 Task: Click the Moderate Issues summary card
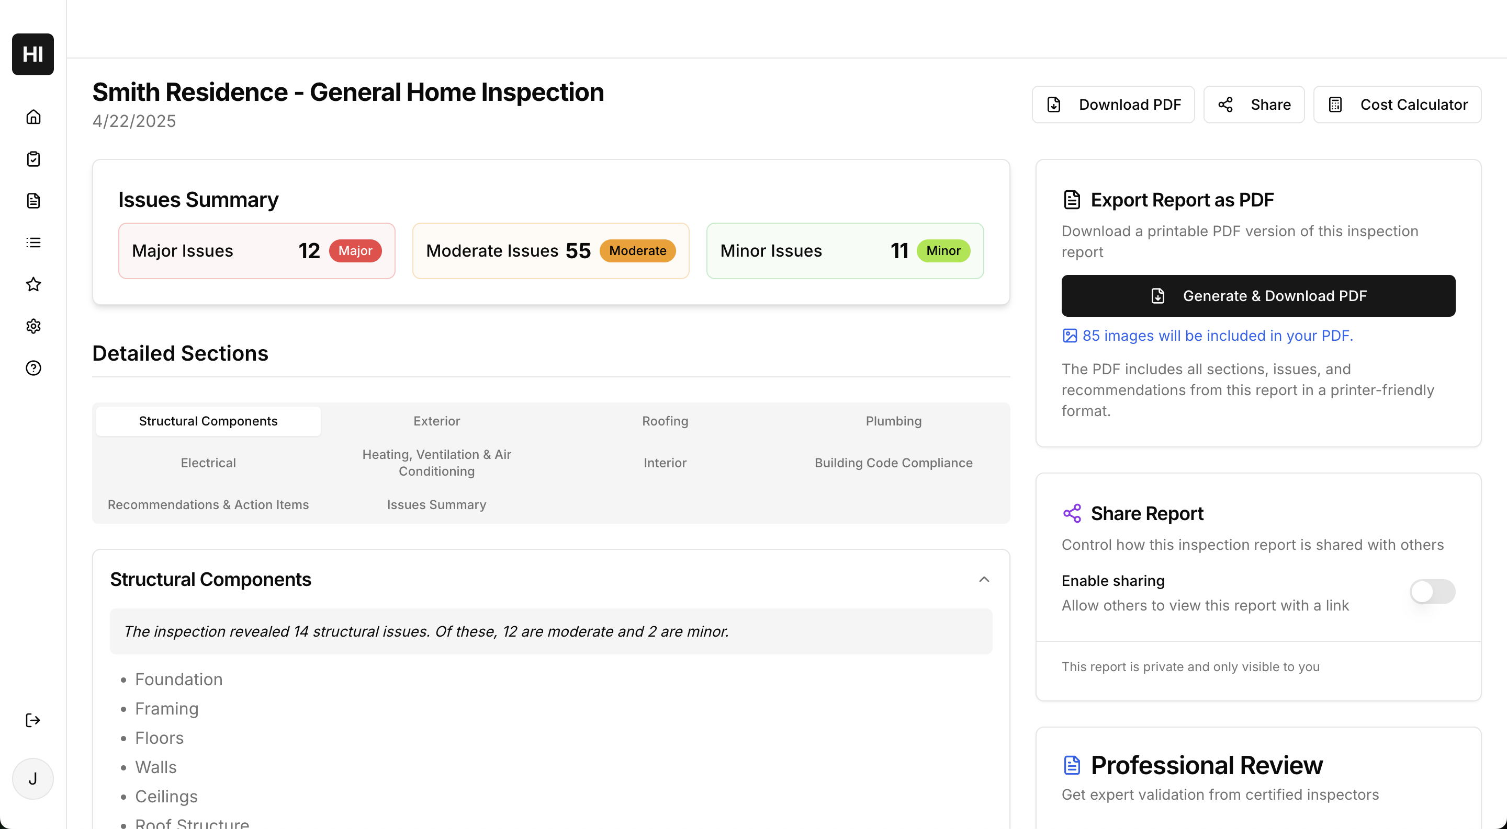point(550,250)
